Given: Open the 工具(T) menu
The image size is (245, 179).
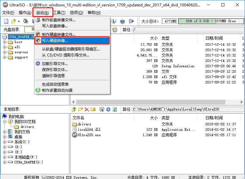Looking at the screenshot, I should click(59, 13).
